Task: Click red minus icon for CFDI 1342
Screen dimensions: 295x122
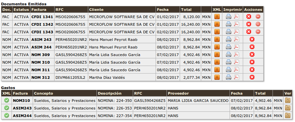Action: (x=258, y=24)
